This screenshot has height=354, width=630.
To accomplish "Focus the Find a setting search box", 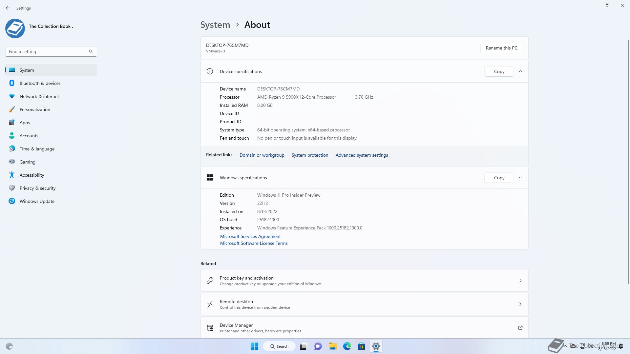I will (51, 51).
